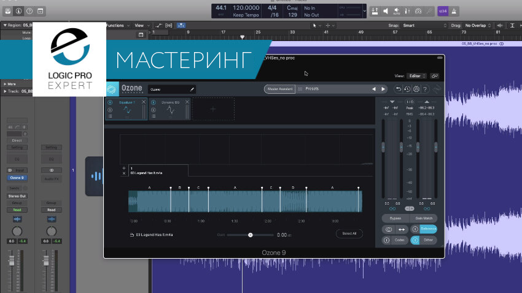522x293 pixels.
Task: Click the Cmaj key signature display
Action: click(292, 8)
